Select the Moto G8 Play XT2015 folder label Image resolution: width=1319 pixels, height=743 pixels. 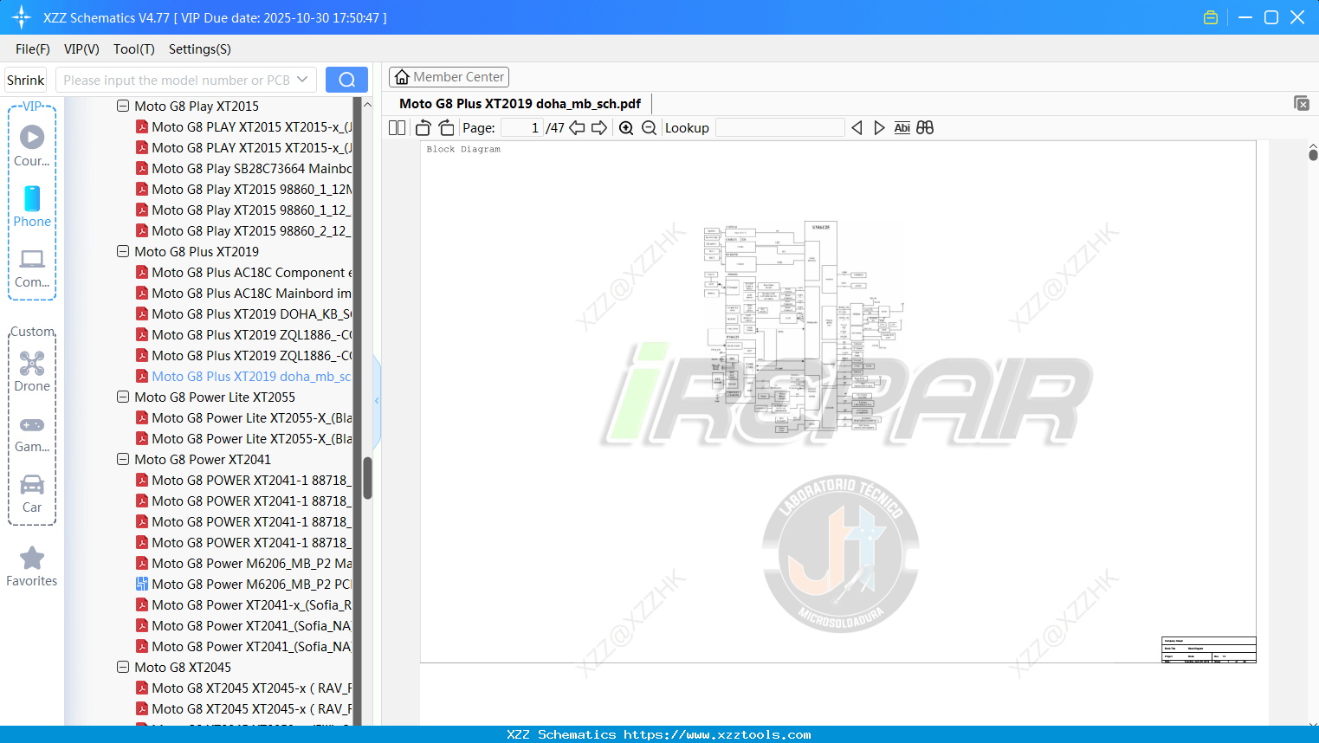click(x=197, y=106)
